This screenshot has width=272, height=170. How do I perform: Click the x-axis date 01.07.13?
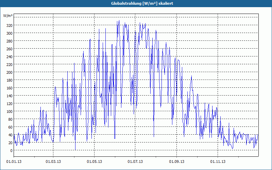135,162
